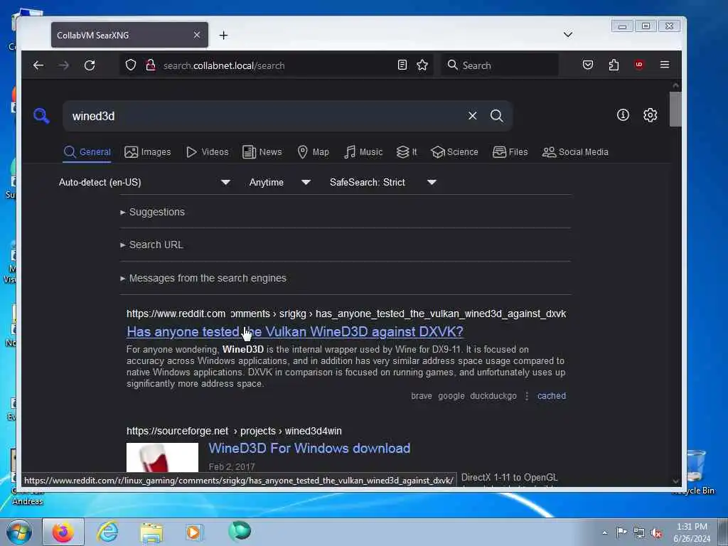This screenshot has width=728, height=546.
Task: Click the duckduckgo engine label
Action: coord(493,396)
